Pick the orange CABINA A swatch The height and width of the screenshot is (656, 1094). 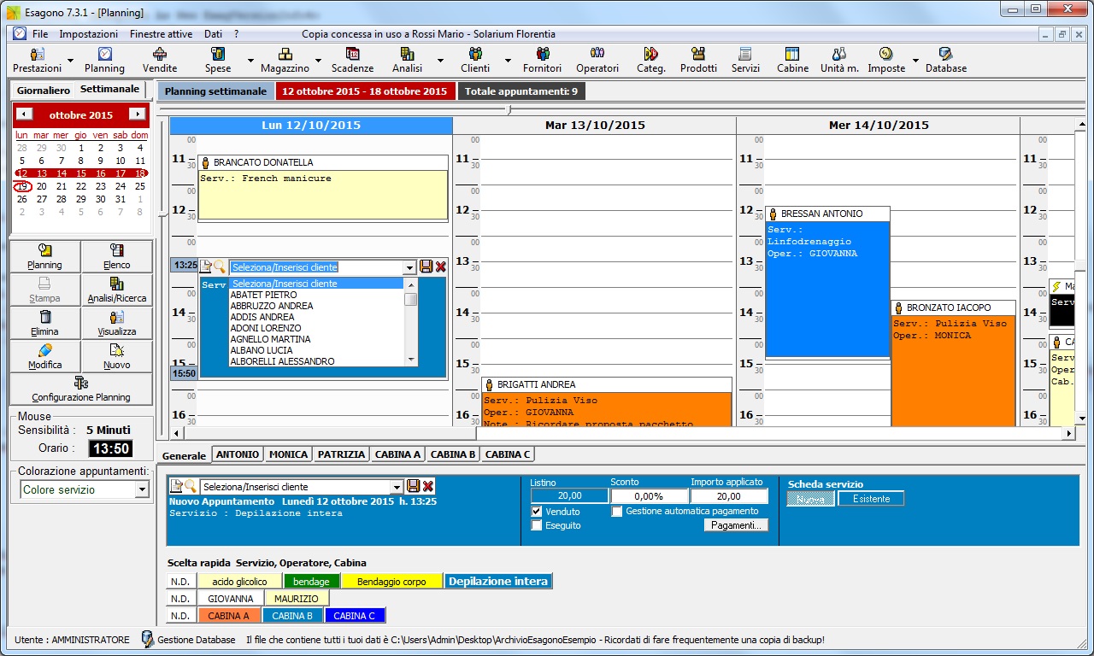click(229, 616)
